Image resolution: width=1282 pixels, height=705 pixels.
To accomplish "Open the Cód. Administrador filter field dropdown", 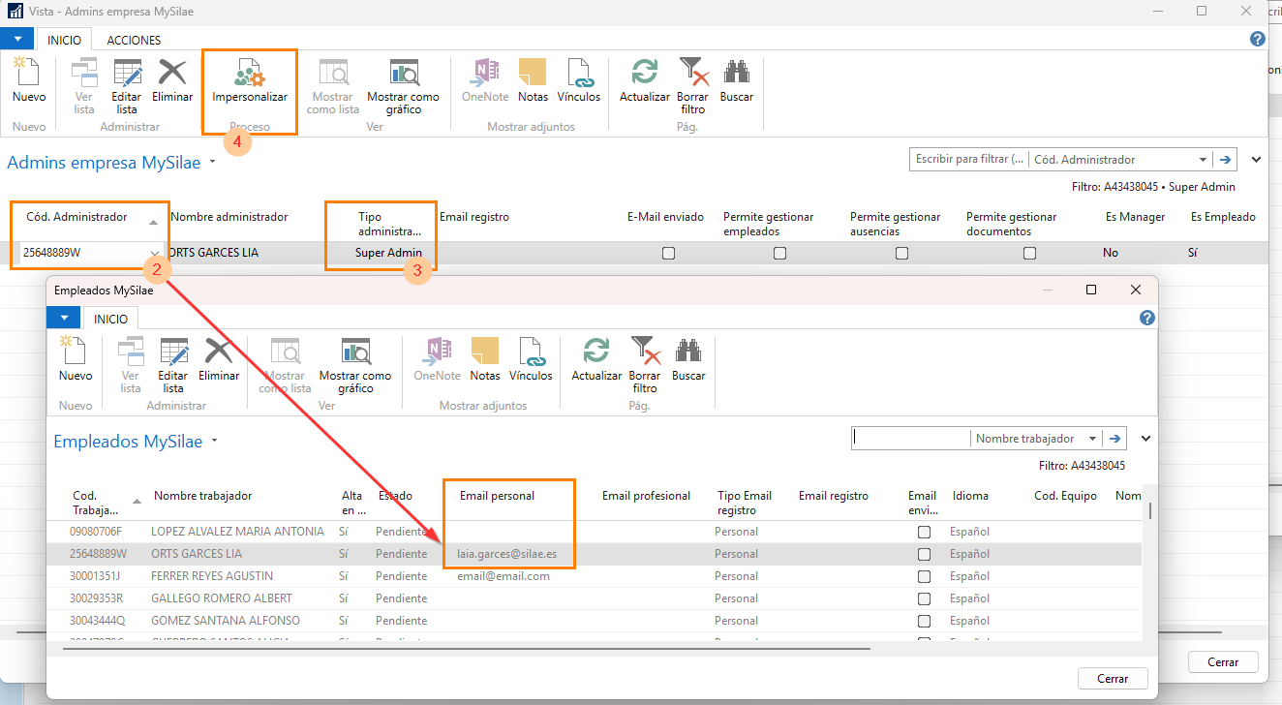I will [x=1203, y=160].
